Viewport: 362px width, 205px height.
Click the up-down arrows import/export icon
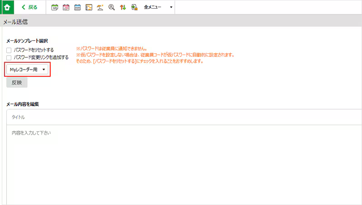coord(123,7)
